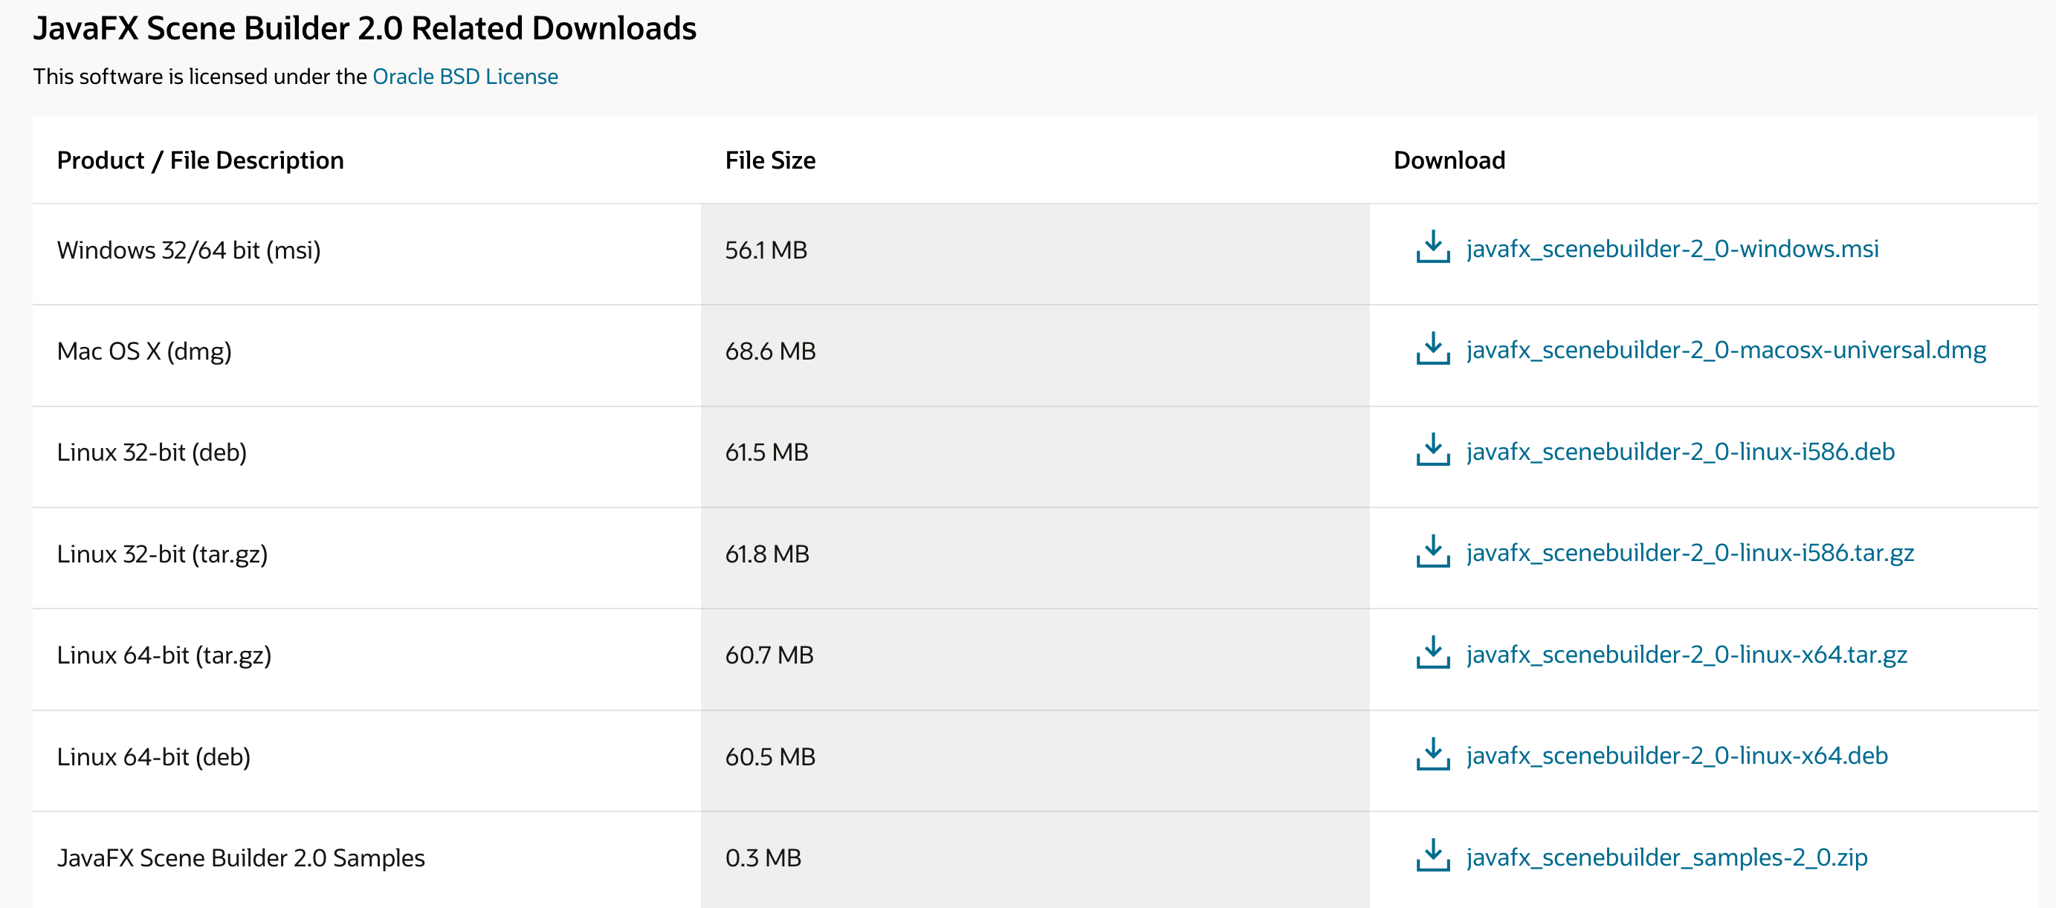Screen dimensions: 2056x908
Task: Download javafx_scenebuilder-2_0-linux-i586.tar.gz link
Action: [x=1690, y=553]
